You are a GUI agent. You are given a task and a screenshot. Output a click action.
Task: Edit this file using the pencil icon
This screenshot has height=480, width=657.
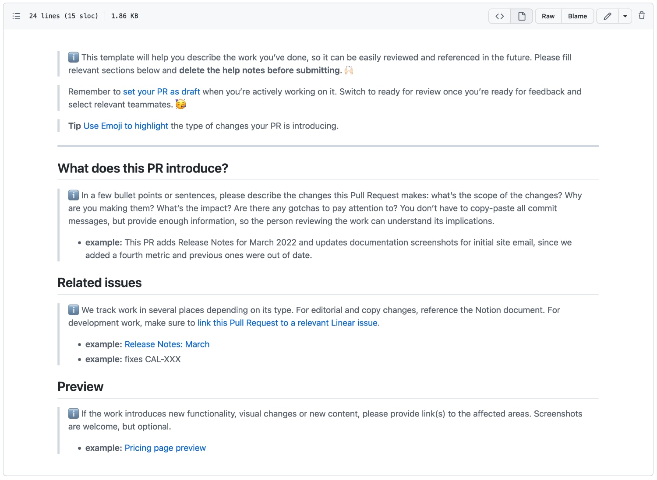[608, 16]
